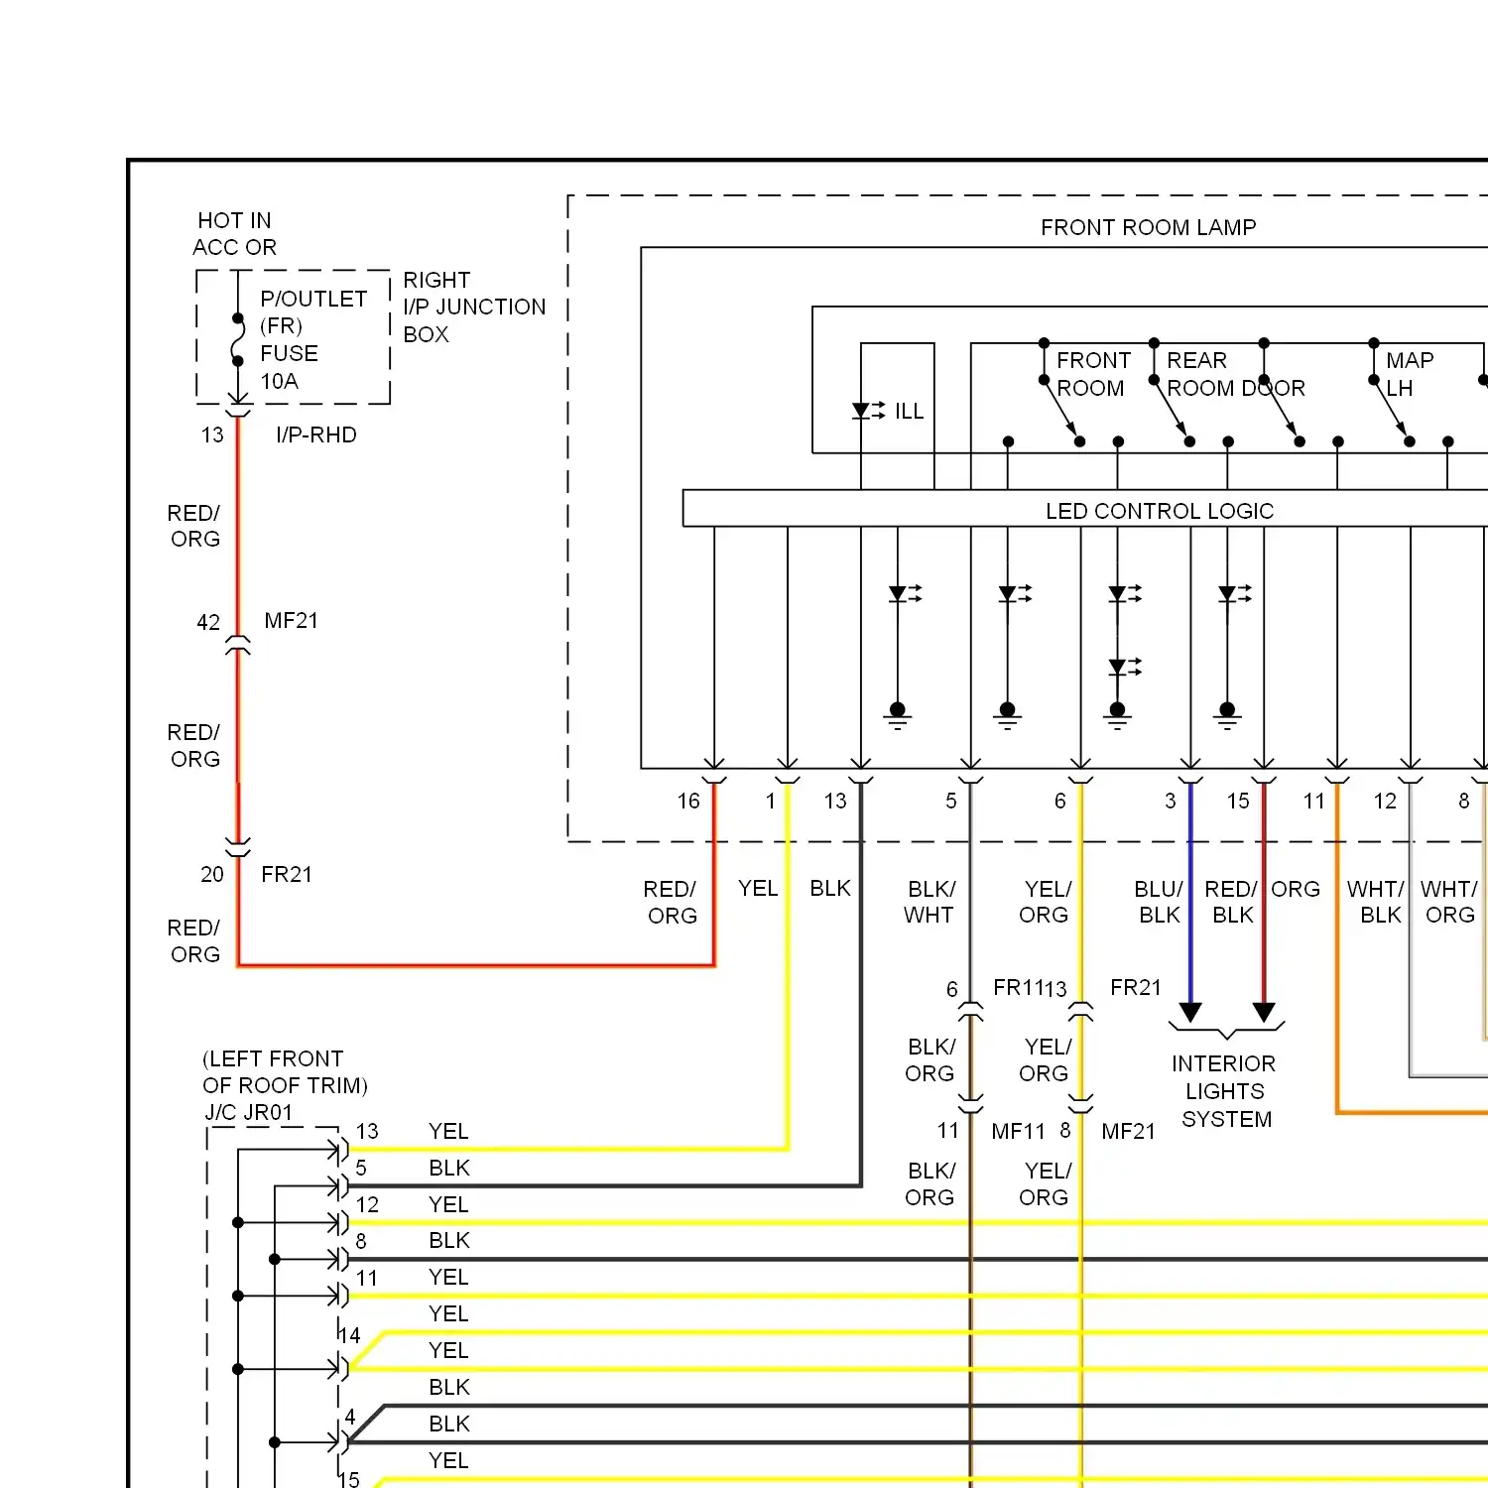The image size is (1488, 1488).
Task: Select the 'MF11' connector label
Action: (x=1018, y=1131)
